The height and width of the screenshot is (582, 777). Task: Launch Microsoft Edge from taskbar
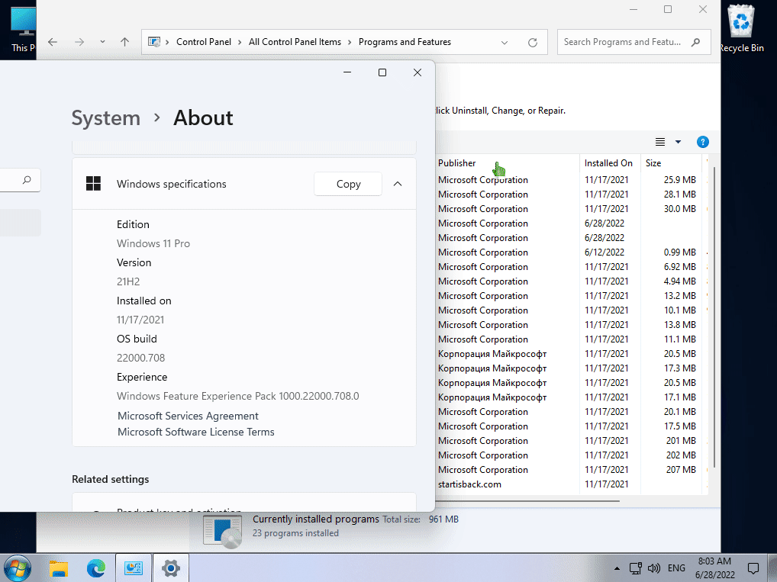pyautogui.click(x=96, y=568)
